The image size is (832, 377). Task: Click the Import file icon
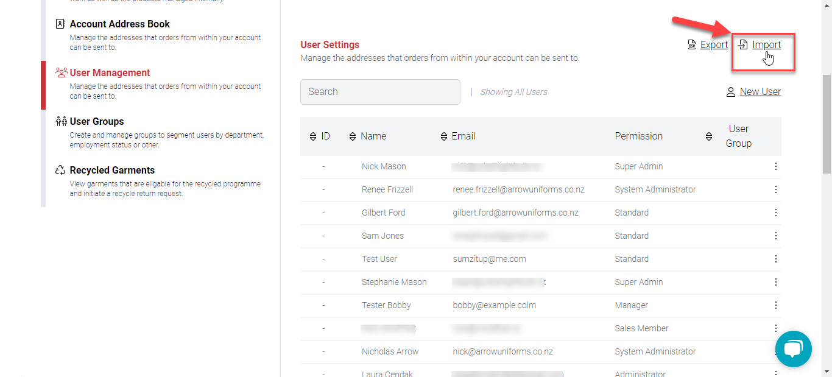point(743,44)
